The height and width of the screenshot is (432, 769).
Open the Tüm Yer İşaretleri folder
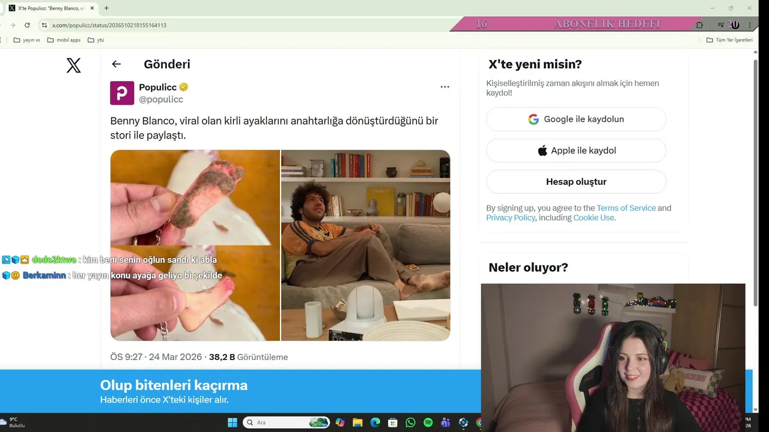click(x=729, y=40)
